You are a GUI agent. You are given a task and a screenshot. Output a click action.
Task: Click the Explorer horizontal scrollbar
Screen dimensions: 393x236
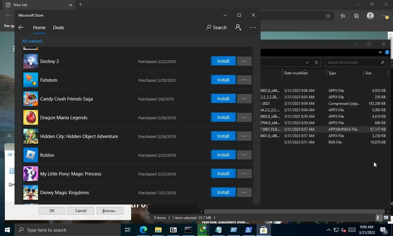294,211
